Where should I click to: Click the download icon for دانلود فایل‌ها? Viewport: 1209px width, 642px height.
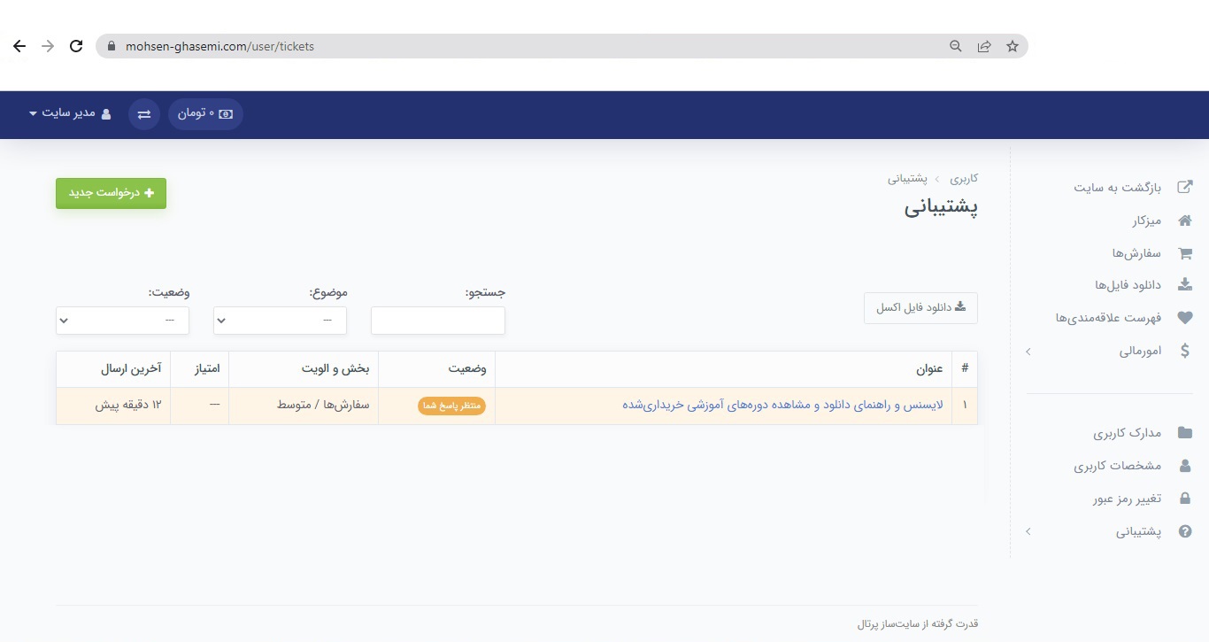tap(1184, 285)
